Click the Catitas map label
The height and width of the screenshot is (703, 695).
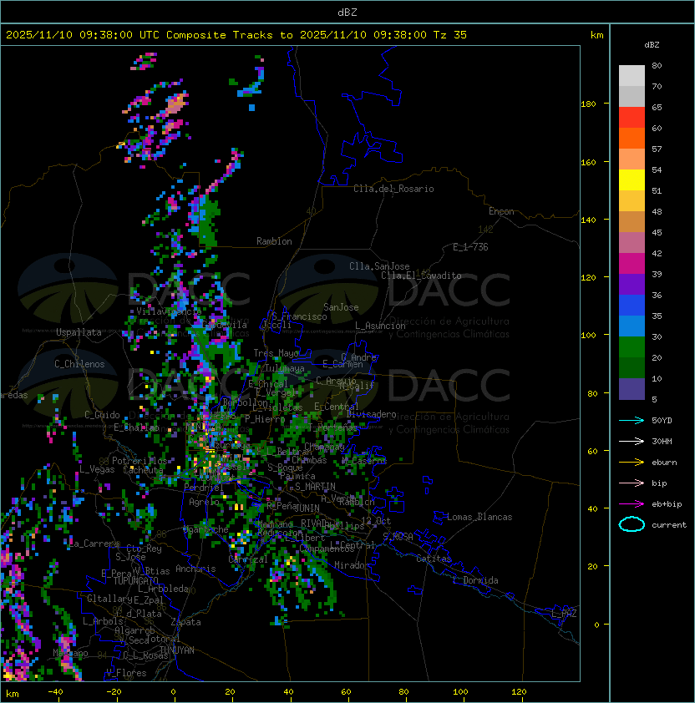pyautogui.click(x=434, y=559)
